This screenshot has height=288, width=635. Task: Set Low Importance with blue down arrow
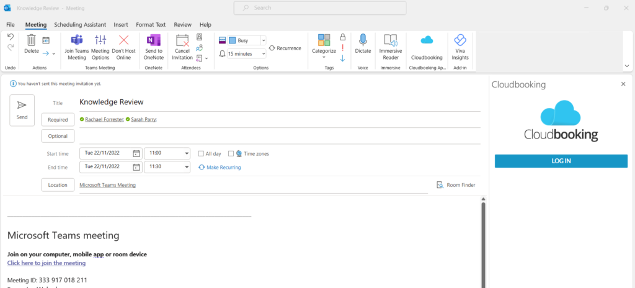click(342, 58)
